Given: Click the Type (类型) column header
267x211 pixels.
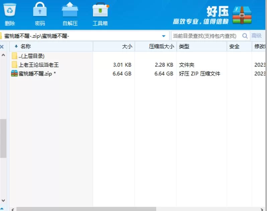Looking at the screenshot, I should (x=184, y=47).
